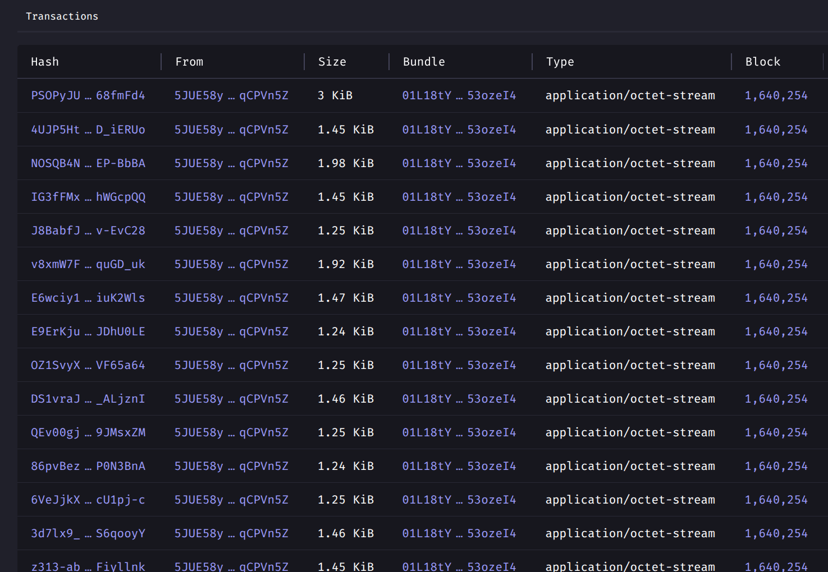The width and height of the screenshot is (828, 572).
Task: Click type cell in OZ1SvyX row
Action: [x=630, y=365]
